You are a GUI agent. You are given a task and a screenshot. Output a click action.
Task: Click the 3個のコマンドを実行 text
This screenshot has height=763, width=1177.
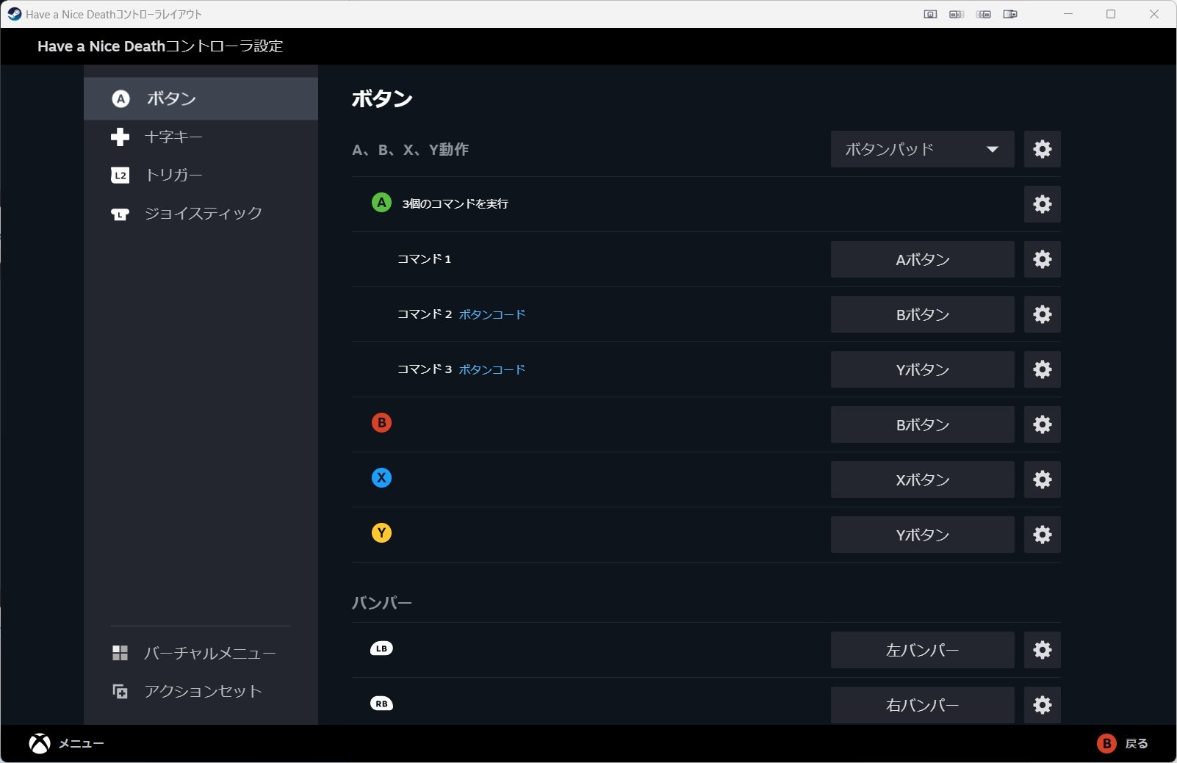(x=455, y=203)
